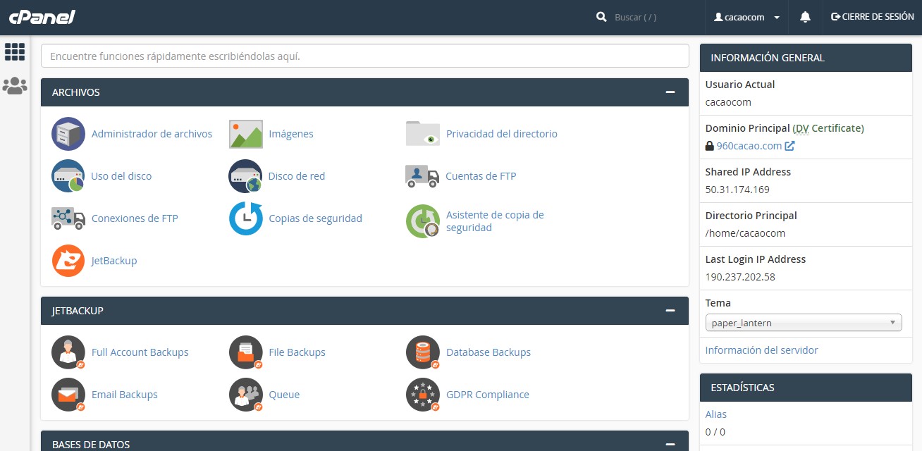The width and height of the screenshot is (922, 451).
Task: Click the Shared IP Address value 50.31.174.169
Action: pyautogui.click(x=737, y=190)
